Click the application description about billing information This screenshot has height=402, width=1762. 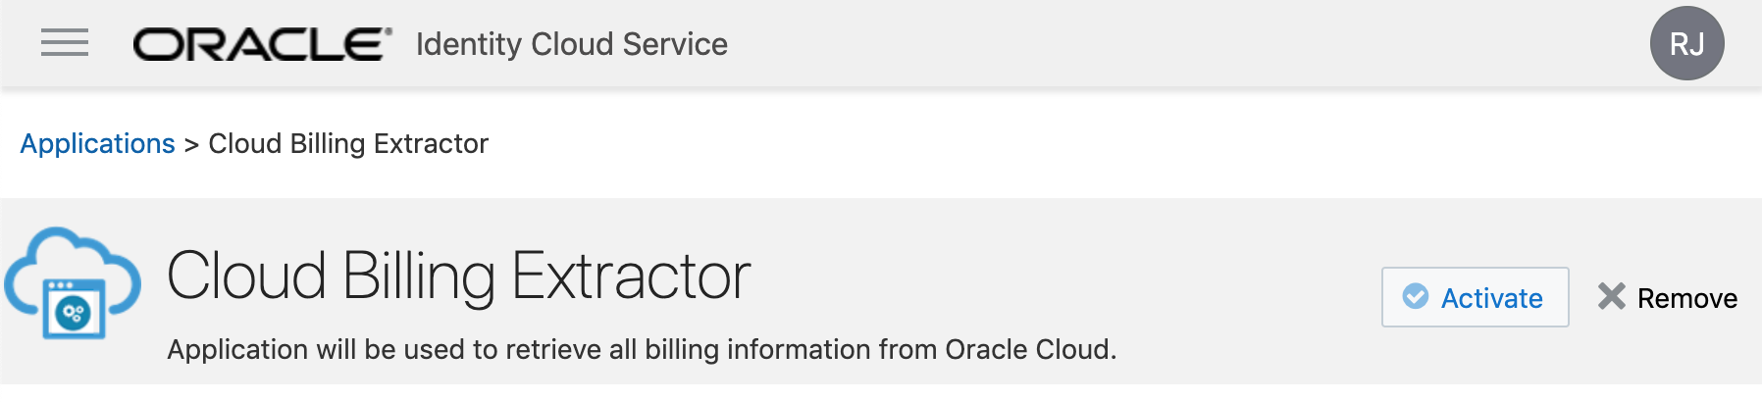point(642,350)
